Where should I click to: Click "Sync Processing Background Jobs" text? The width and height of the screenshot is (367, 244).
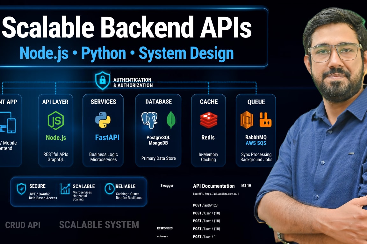click(256, 157)
